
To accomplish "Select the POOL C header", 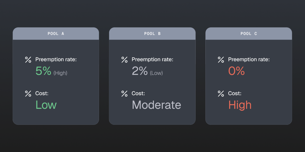I will 249,34.
